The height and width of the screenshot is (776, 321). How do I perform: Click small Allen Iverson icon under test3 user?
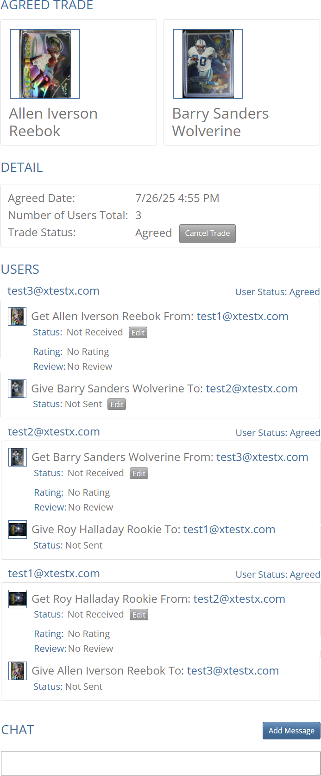17,316
